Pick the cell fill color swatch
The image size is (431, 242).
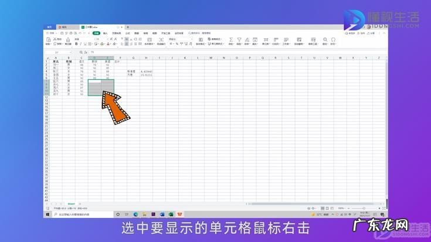[x=102, y=44]
